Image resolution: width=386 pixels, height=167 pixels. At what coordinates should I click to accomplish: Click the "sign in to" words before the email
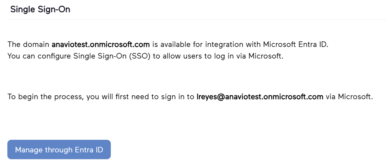(x=180, y=97)
